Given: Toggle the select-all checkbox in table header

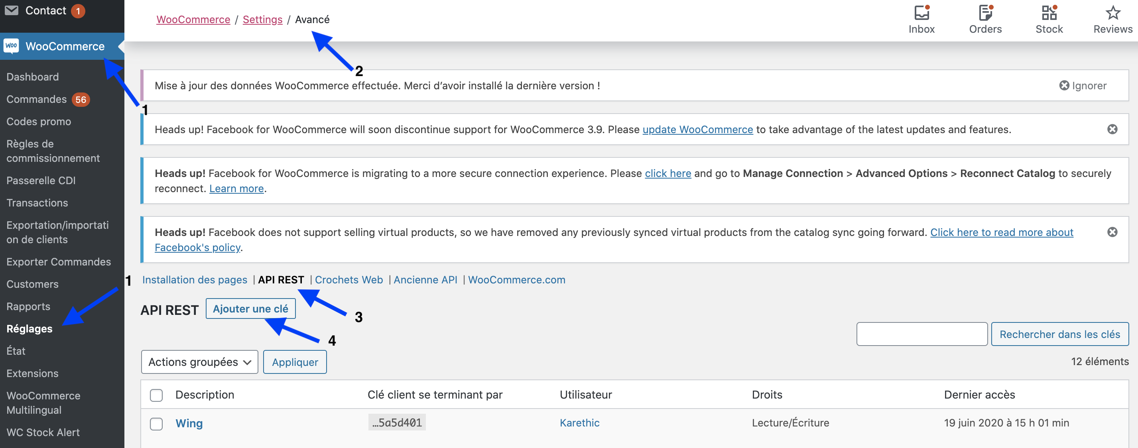Looking at the screenshot, I should [x=156, y=395].
